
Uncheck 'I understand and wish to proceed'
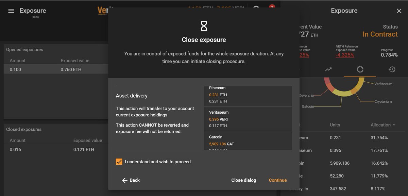click(119, 162)
